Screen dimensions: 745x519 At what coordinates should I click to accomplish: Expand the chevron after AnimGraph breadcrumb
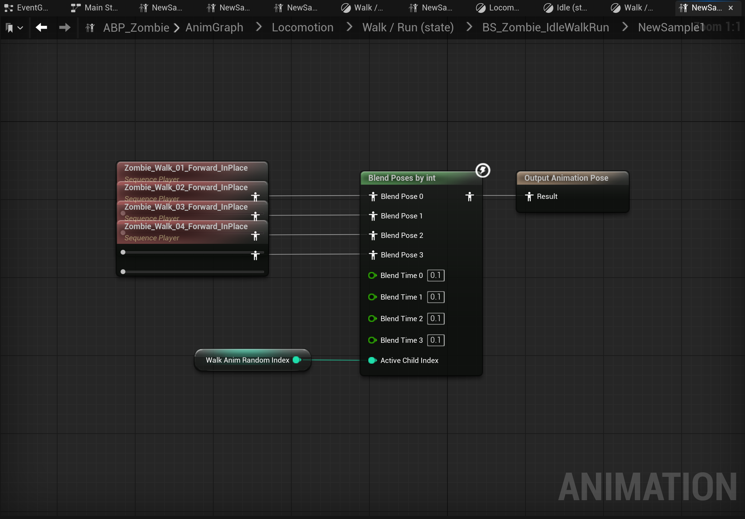259,27
